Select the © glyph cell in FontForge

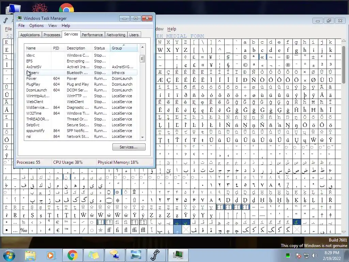[x=245, y=65]
